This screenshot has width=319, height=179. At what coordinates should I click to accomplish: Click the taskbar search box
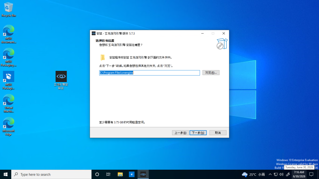(x=51, y=174)
